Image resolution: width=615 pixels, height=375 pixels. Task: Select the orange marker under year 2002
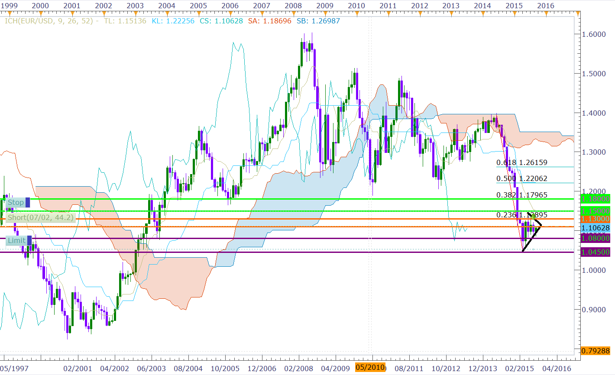pos(104,14)
